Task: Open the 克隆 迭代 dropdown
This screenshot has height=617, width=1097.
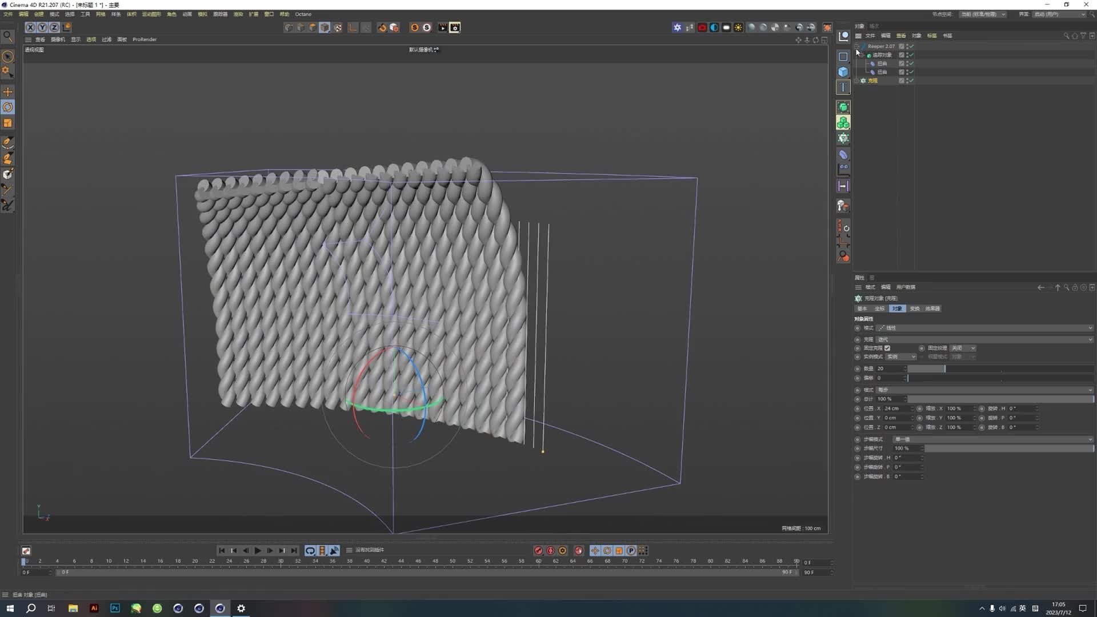Action: (985, 339)
